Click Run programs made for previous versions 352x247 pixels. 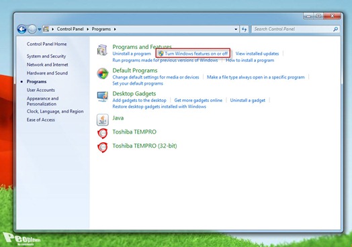click(x=165, y=60)
